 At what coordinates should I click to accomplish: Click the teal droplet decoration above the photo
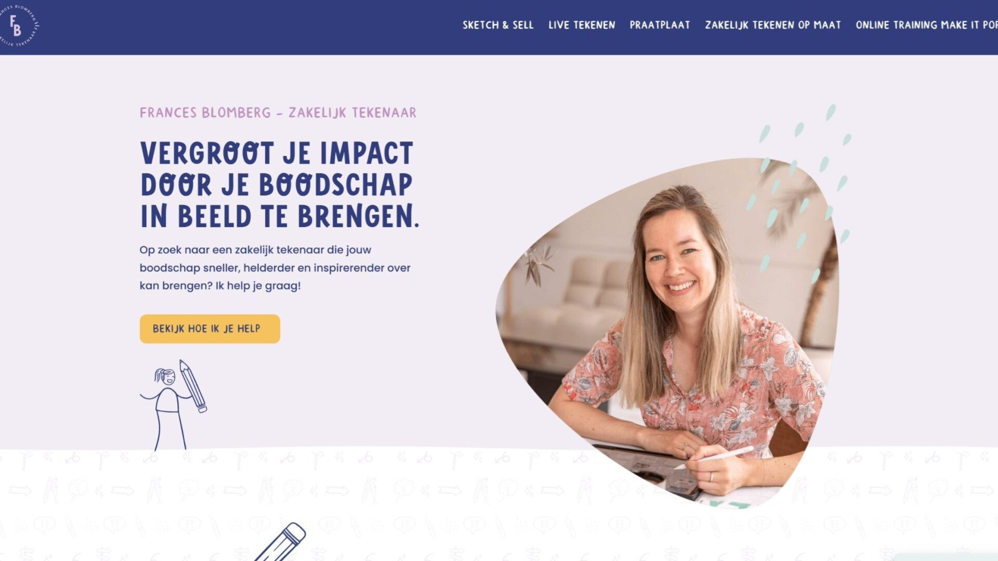tap(831, 112)
